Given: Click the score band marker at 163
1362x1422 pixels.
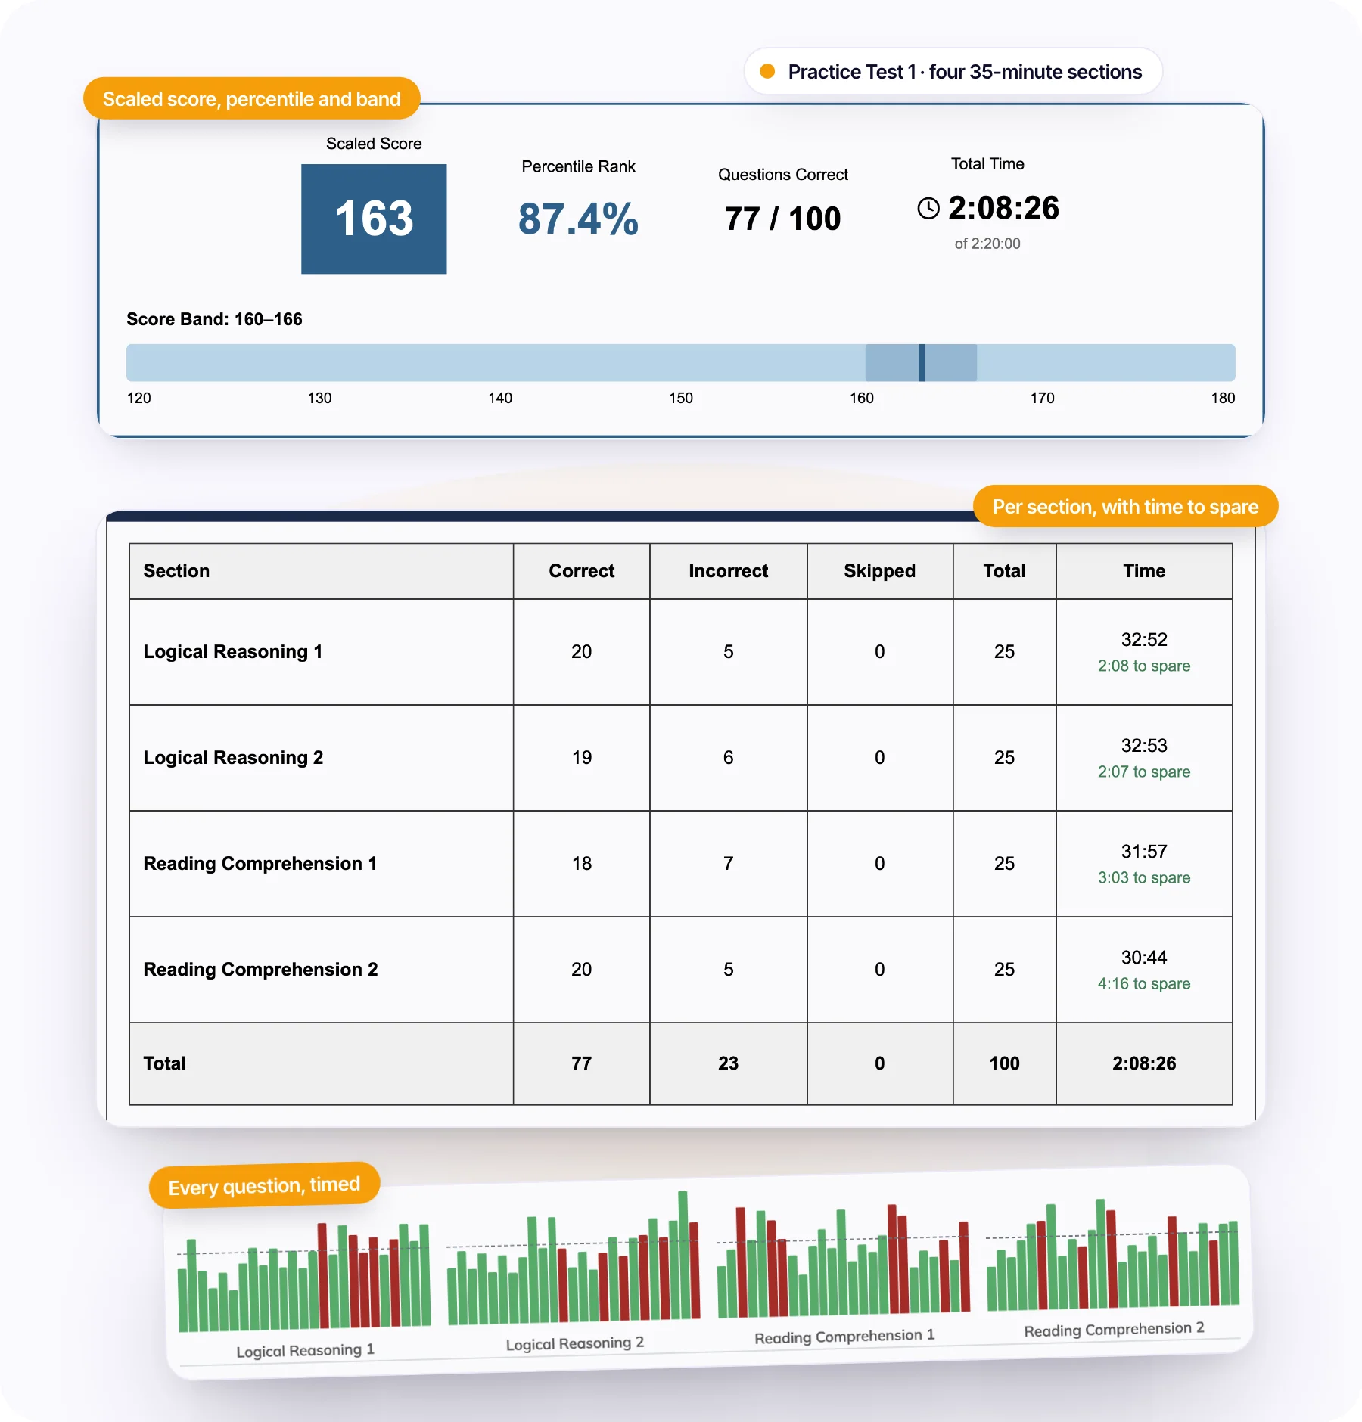Looking at the screenshot, I should pos(922,363).
